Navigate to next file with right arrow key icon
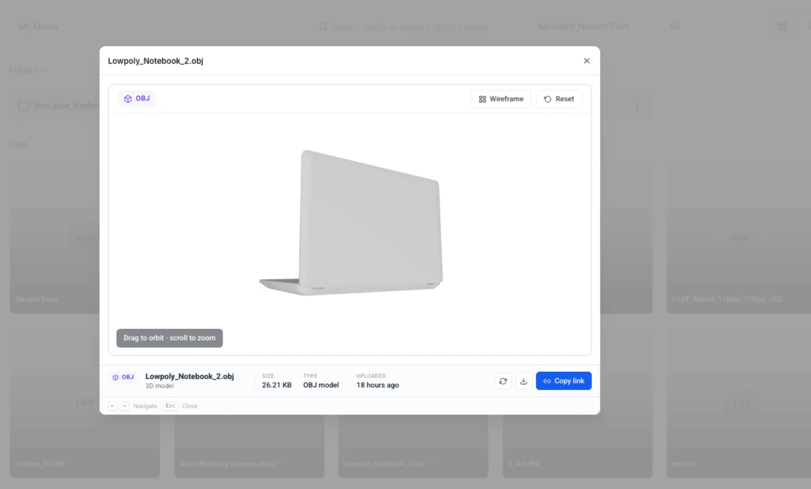The image size is (811, 489). point(124,406)
